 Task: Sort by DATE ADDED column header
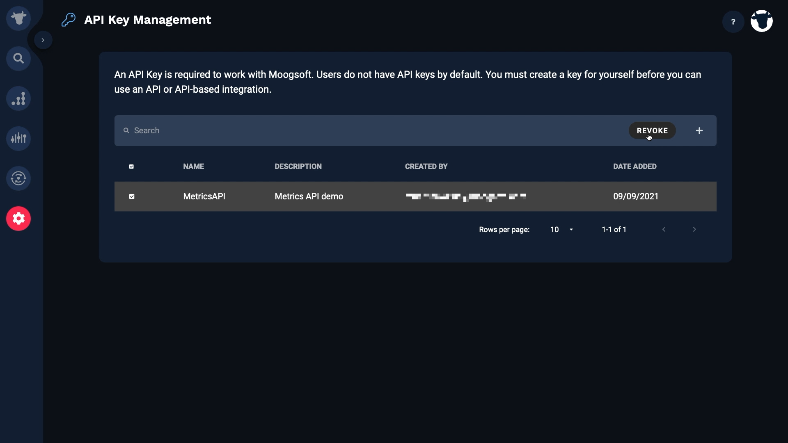coord(635,167)
